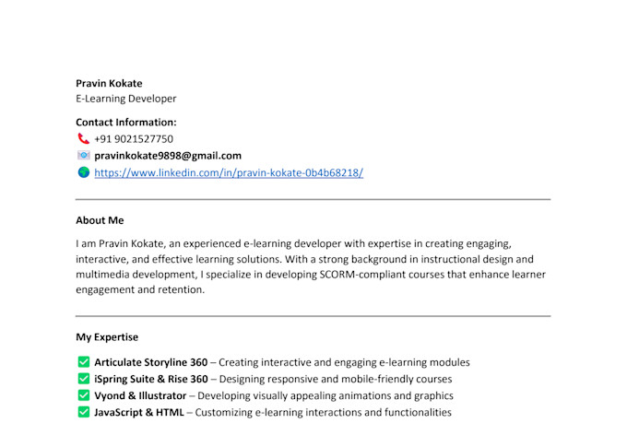Click the phone number +91 9021527750
627x423 pixels.
pos(134,139)
